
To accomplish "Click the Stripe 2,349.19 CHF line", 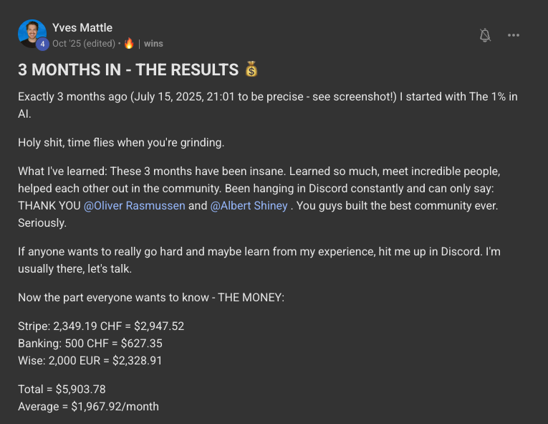I will (101, 326).
